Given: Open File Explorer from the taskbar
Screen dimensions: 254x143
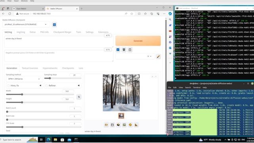Looking at the screenshot, I should tap(56, 139).
